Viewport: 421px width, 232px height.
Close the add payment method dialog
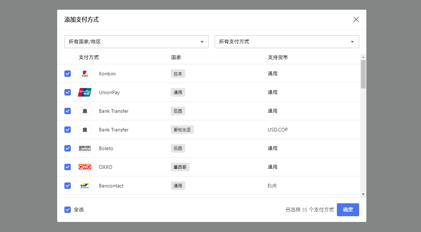click(356, 19)
